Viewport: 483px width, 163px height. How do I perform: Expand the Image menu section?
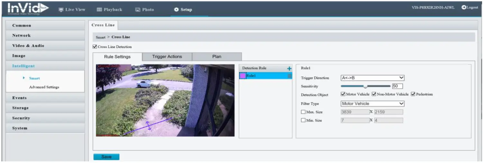coord(45,56)
